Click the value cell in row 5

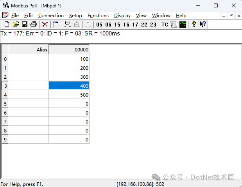point(69,103)
